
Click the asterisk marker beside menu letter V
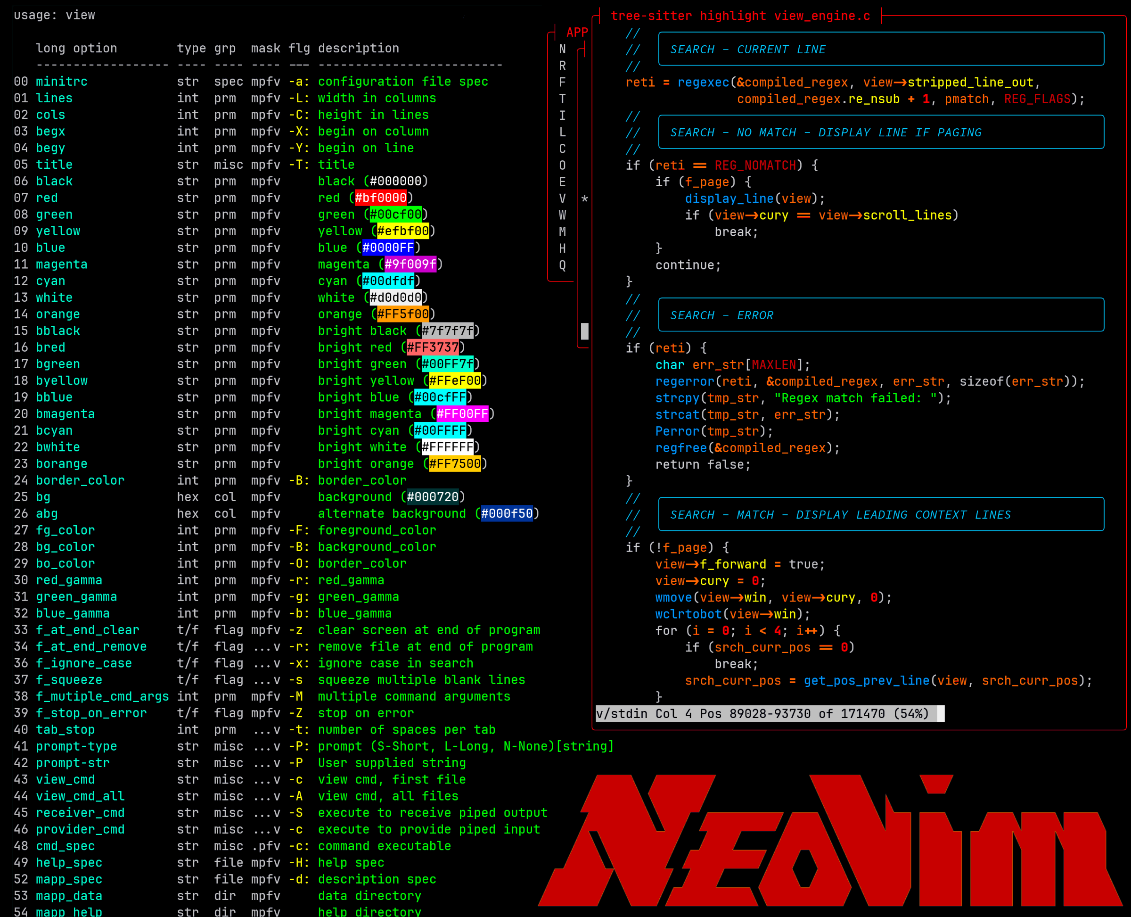[584, 199]
